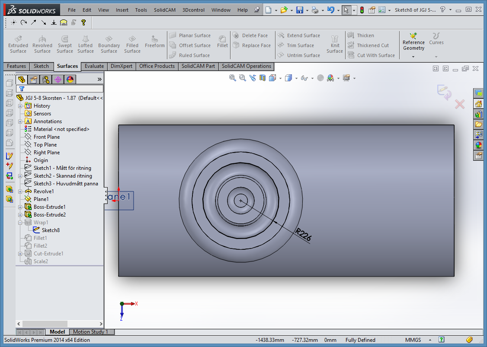Switch to the PropertyManager tab icon
The width and height of the screenshot is (487, 347).
coord(34,80)
